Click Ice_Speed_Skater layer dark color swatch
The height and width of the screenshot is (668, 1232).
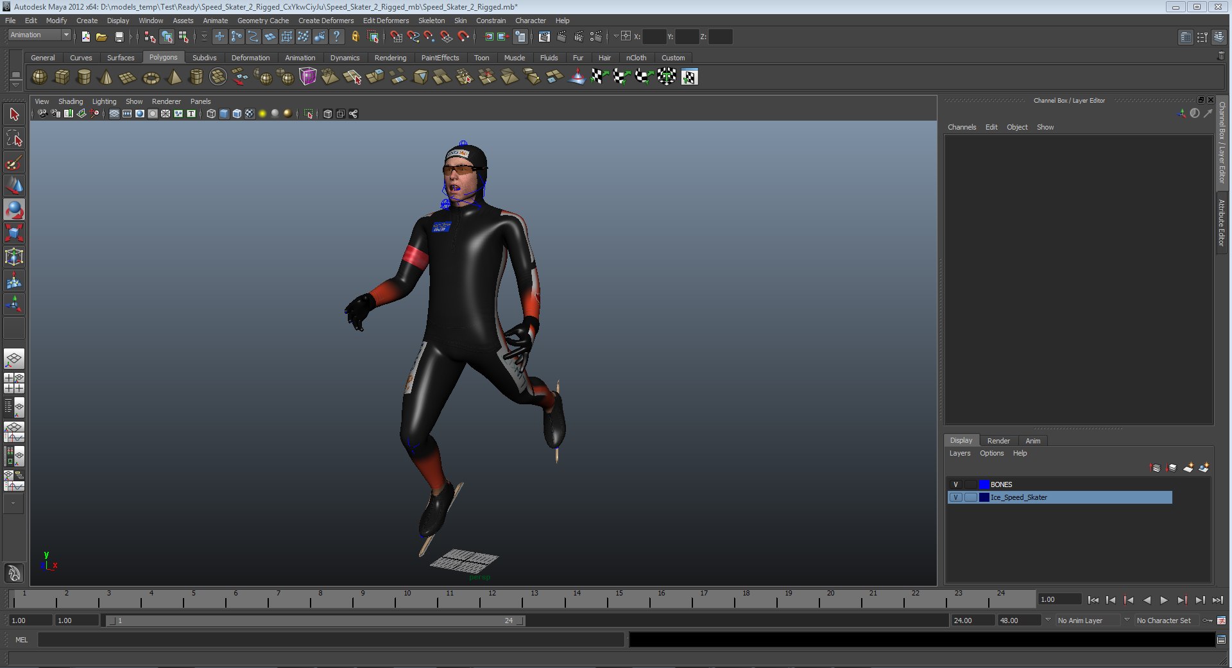(x=984, y=497)
